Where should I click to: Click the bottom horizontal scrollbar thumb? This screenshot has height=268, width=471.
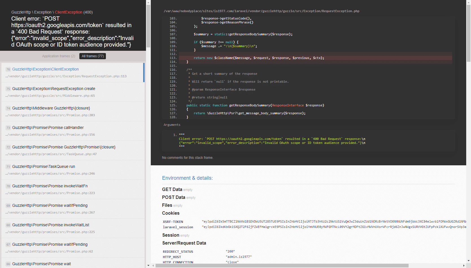coord(282,265)
